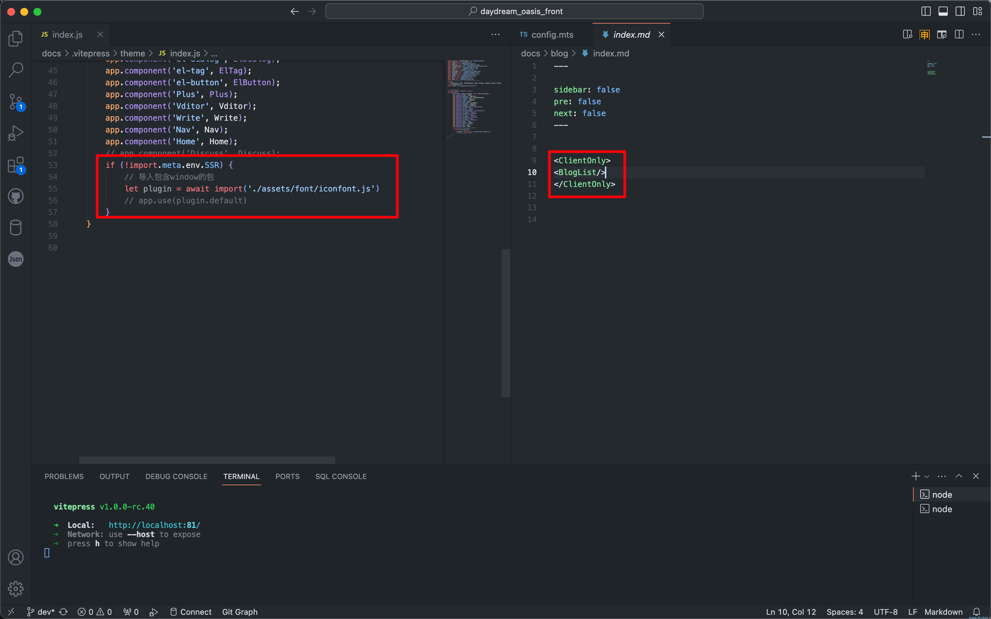Viewport: 991px width, 619px height.
Task: Click the orange grid icon in editor toolbar
Action: pos(925,35)
